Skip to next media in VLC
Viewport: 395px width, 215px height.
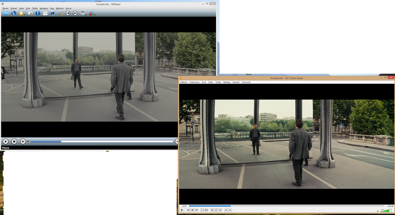coord(196,210)
